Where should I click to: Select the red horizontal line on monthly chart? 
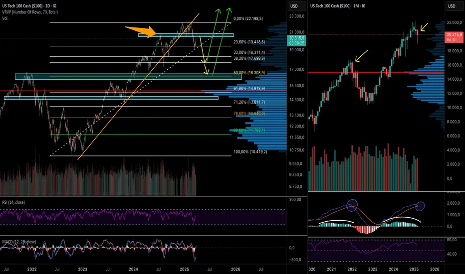pyautogui.click(x=376, y=72)
